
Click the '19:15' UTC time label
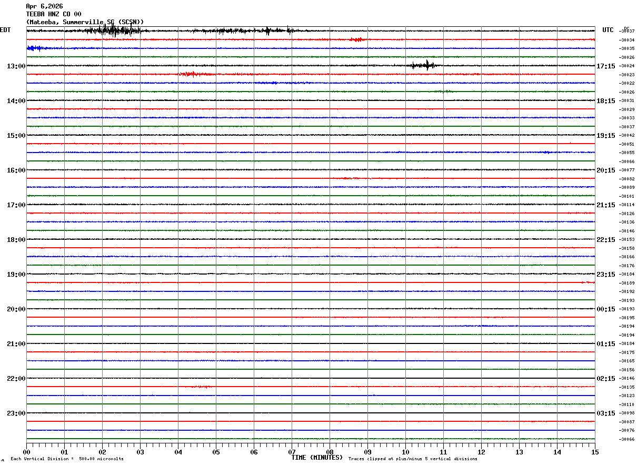point(605,136)
